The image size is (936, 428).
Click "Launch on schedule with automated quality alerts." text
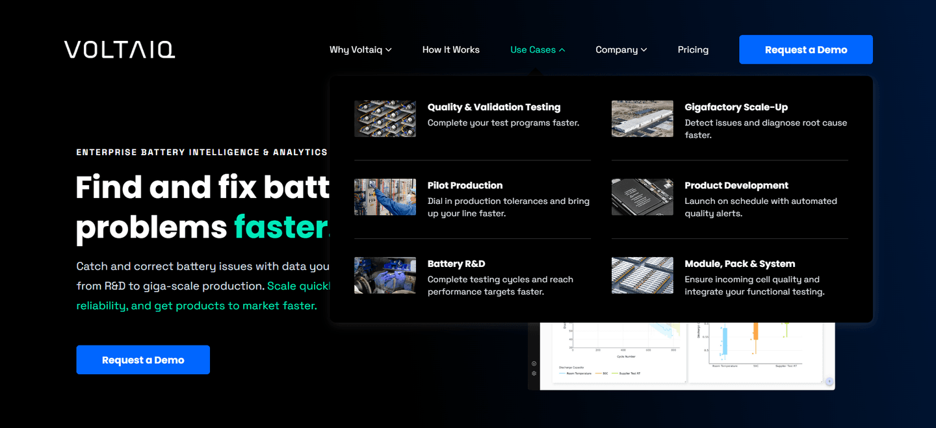click(760, 207)
